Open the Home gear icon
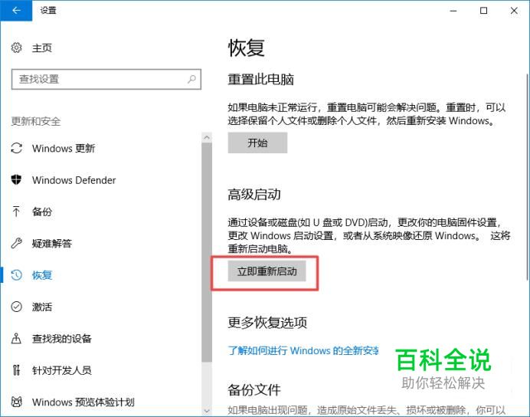 point(16,48)
